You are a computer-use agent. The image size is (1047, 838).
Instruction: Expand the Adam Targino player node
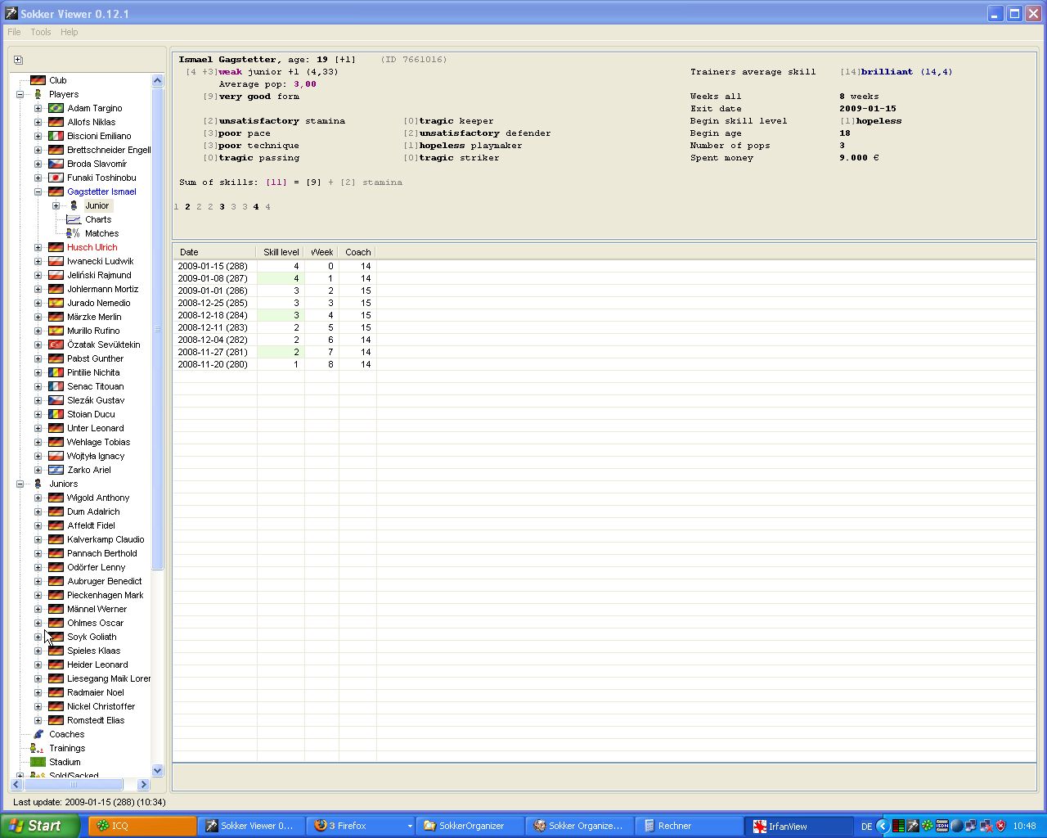pyautogui.click(x=38, y=108)
